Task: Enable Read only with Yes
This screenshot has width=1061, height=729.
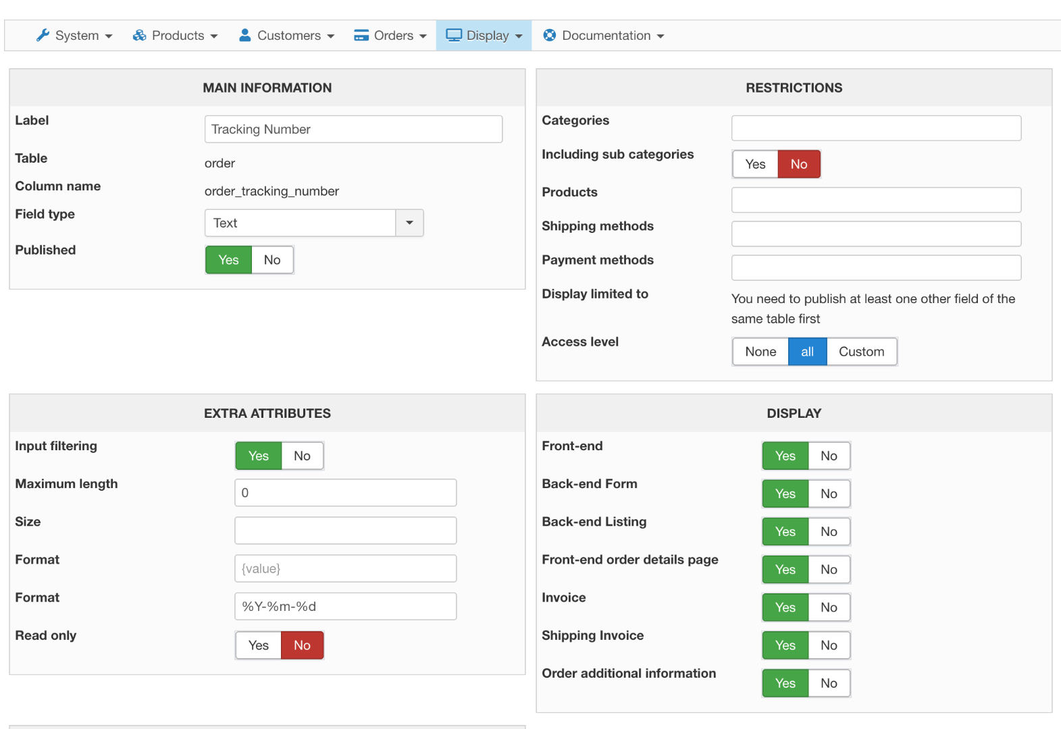Action: (x=258, y=645)
